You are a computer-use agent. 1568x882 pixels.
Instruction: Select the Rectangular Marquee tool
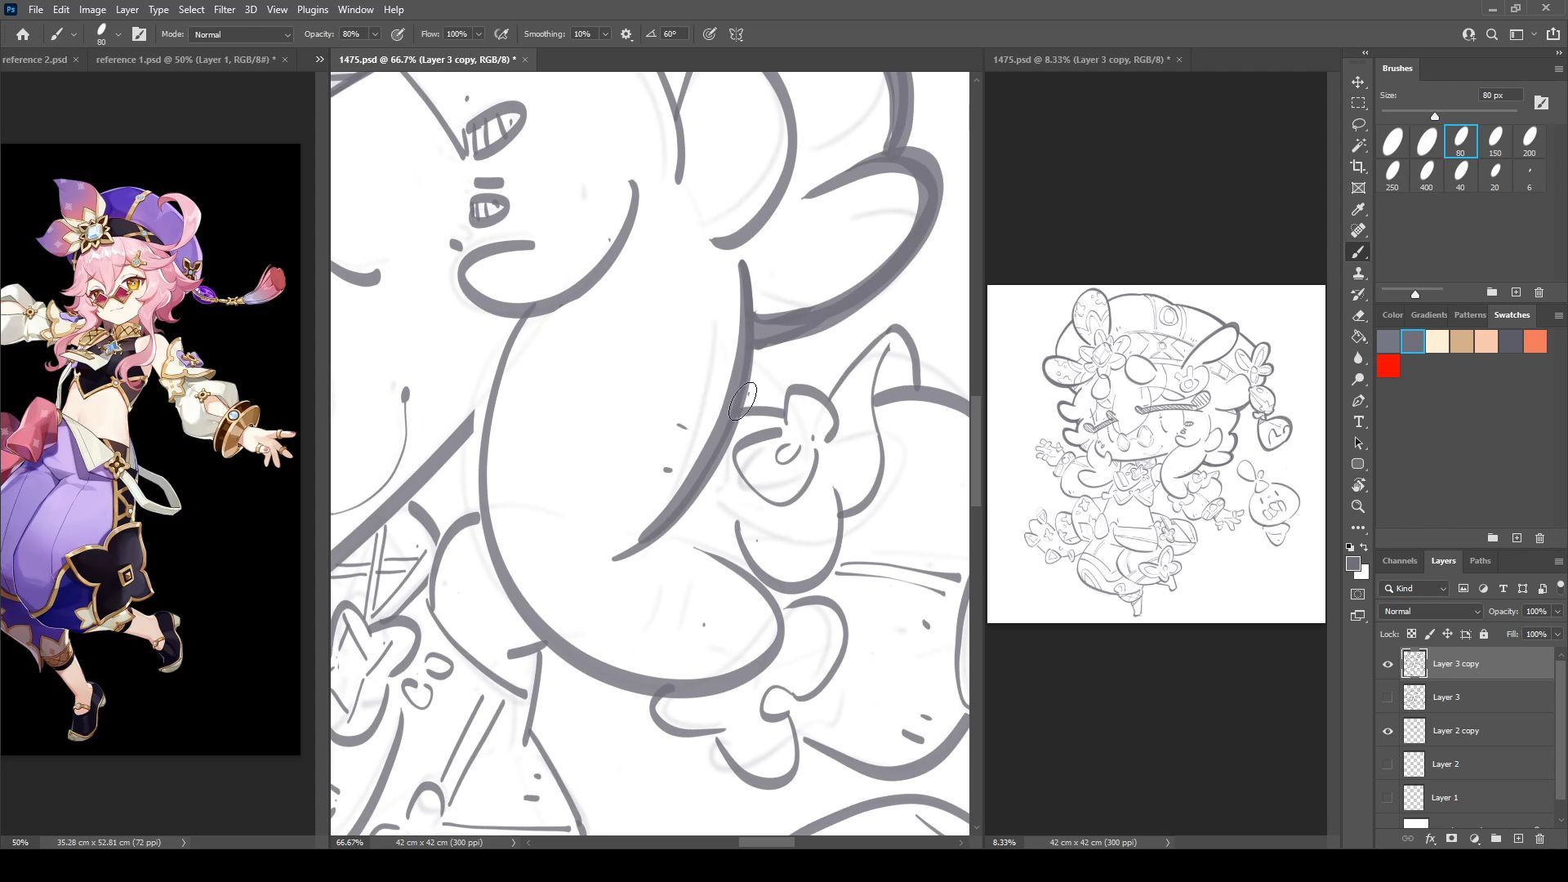tap(1358, 104)
